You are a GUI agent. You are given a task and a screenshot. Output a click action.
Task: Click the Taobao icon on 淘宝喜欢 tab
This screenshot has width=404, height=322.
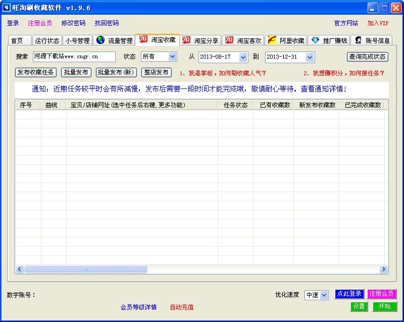click(229, 40)
